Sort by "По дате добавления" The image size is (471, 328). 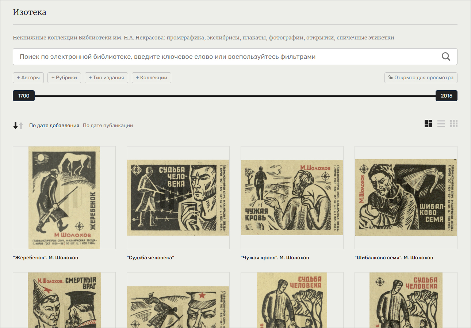54,126
